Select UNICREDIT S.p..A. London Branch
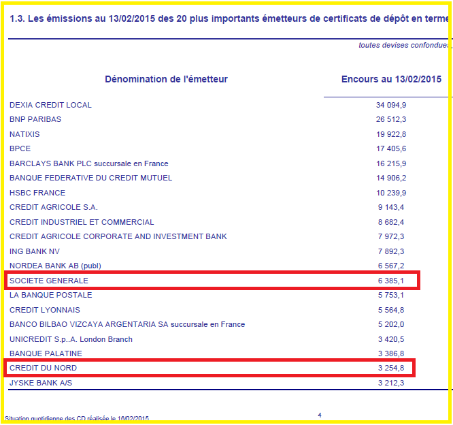Image resolution: width=453 pixels, height=425 pixels. point(71,339)
